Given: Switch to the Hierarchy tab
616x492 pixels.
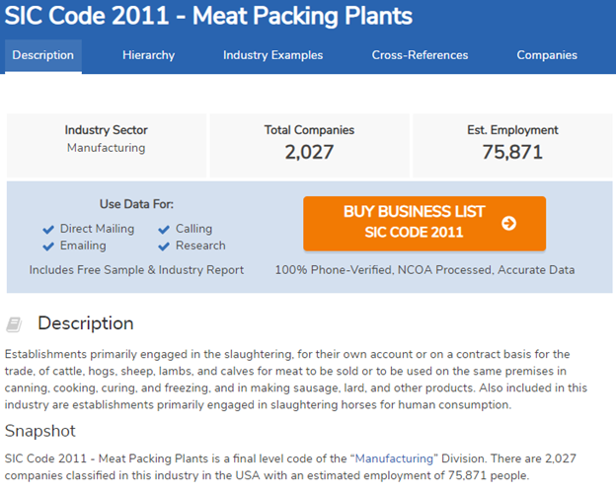Looking at the screenshot, I should pyautogui.click(x=148, y=55).
